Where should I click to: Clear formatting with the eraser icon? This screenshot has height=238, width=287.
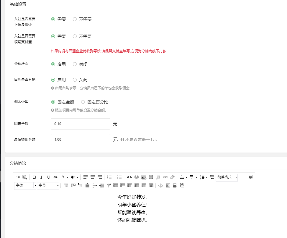point(172,177)
